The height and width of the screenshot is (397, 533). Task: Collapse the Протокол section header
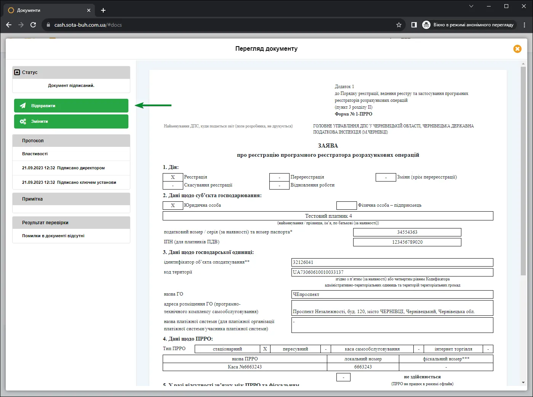click(71, 140)
